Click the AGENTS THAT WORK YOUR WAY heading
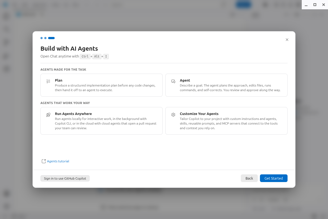 click(x=65, y=103)
